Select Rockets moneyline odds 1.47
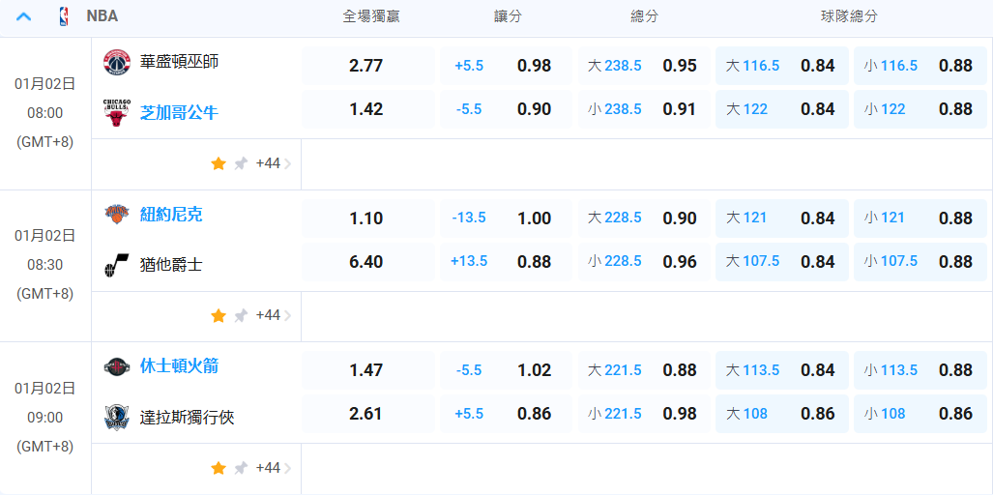The image size is (993, 495). 368,370
